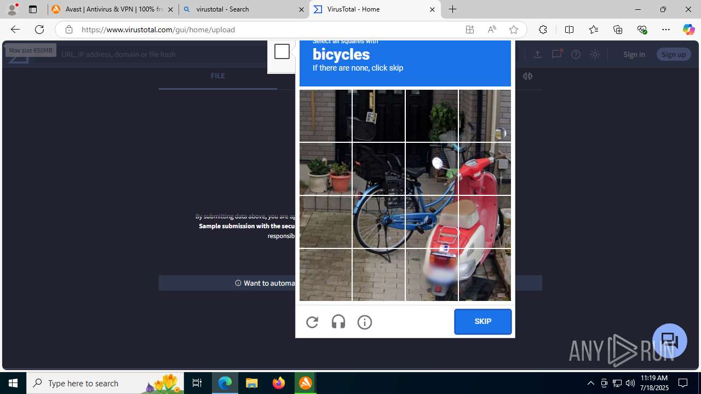Screen dimensions: 701x394
Task: Open File Explorer from taskbar
Action: (x=252, y=383)
